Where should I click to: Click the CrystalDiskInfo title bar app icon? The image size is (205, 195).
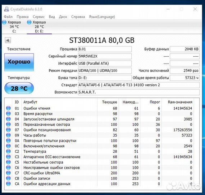tap(6, 9)
